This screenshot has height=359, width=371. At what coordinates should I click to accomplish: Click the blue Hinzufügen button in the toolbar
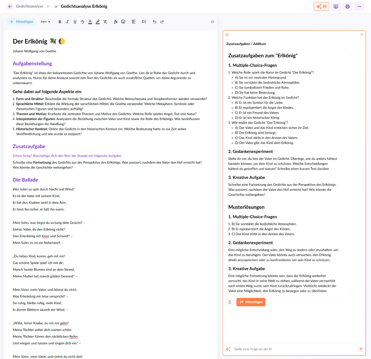(21, 22)
